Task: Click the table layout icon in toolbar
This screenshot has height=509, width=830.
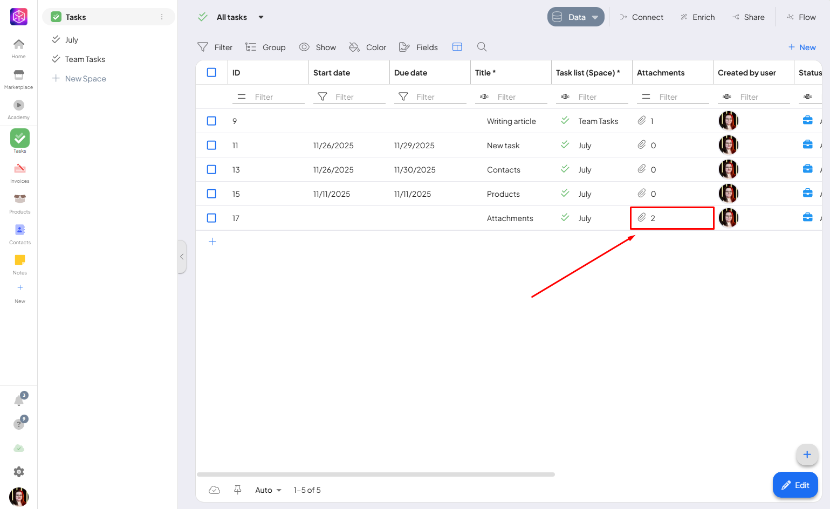Action: [457, 47]
